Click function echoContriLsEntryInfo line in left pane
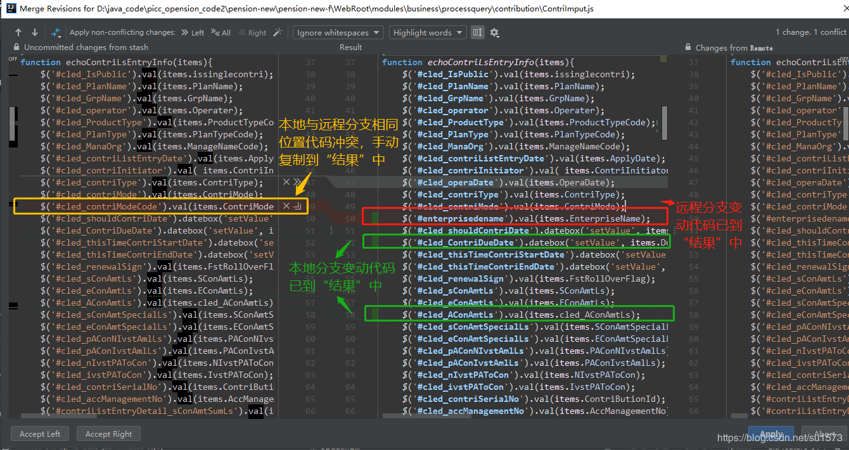Screen dimensions: 849x450 (116, 62)
